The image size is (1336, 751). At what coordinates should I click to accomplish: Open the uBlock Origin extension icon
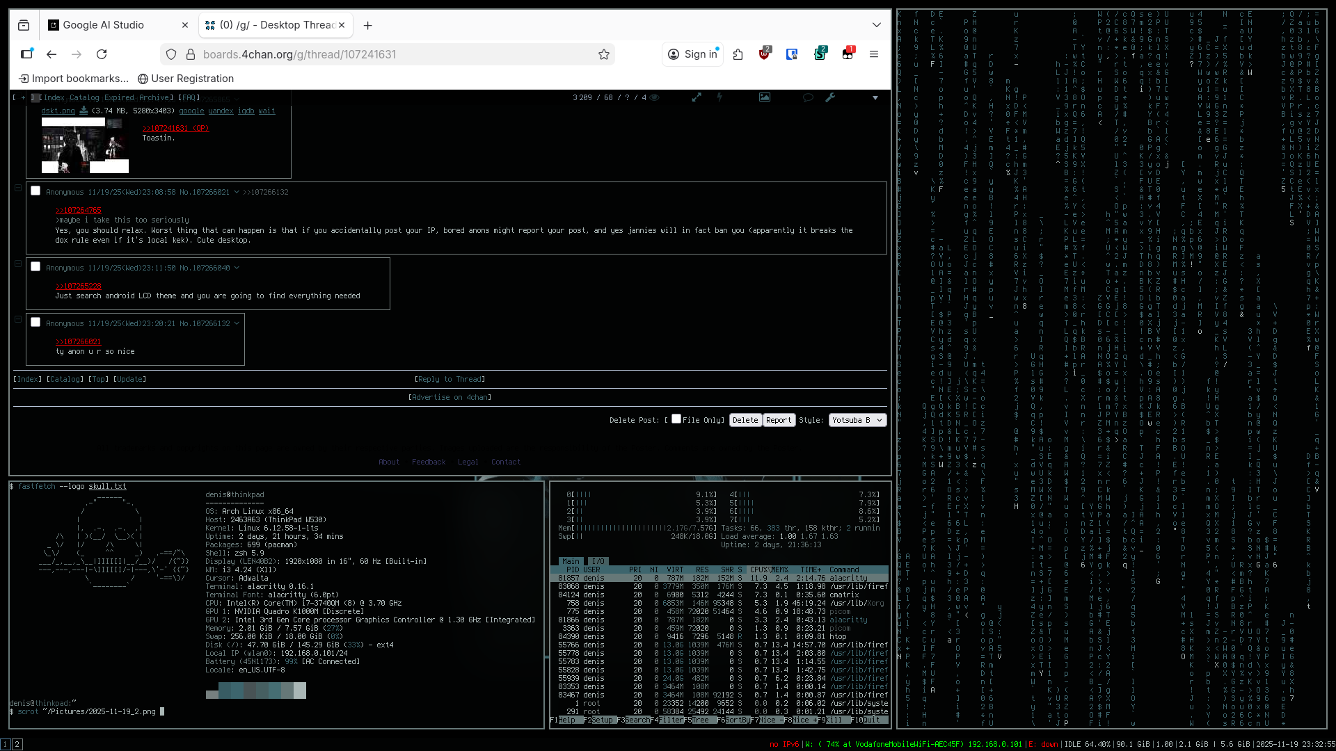[x=764, y=54]
